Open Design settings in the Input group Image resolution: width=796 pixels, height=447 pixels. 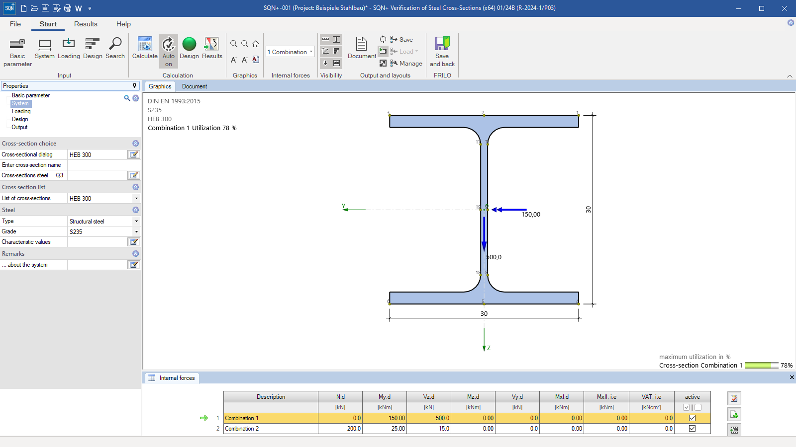(x=93, y=49)
